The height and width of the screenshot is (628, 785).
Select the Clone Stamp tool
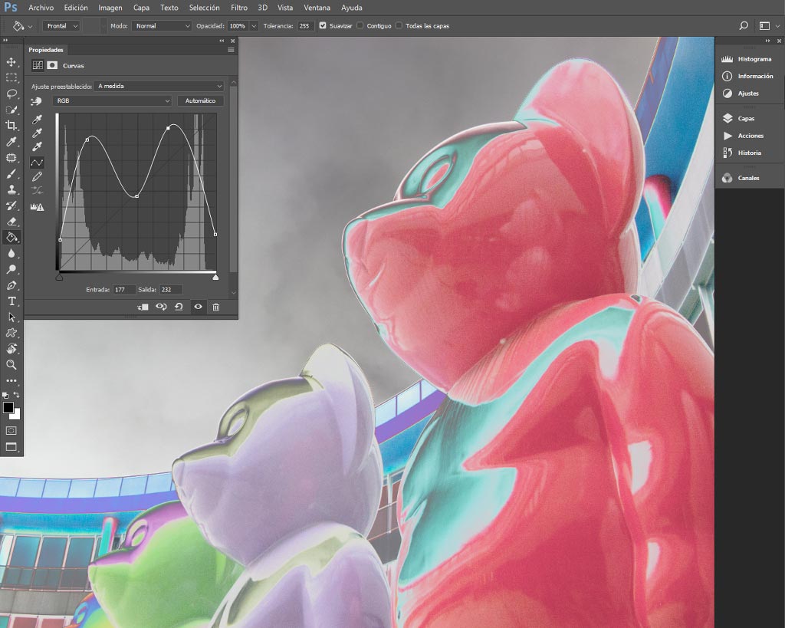click(11, 189)
